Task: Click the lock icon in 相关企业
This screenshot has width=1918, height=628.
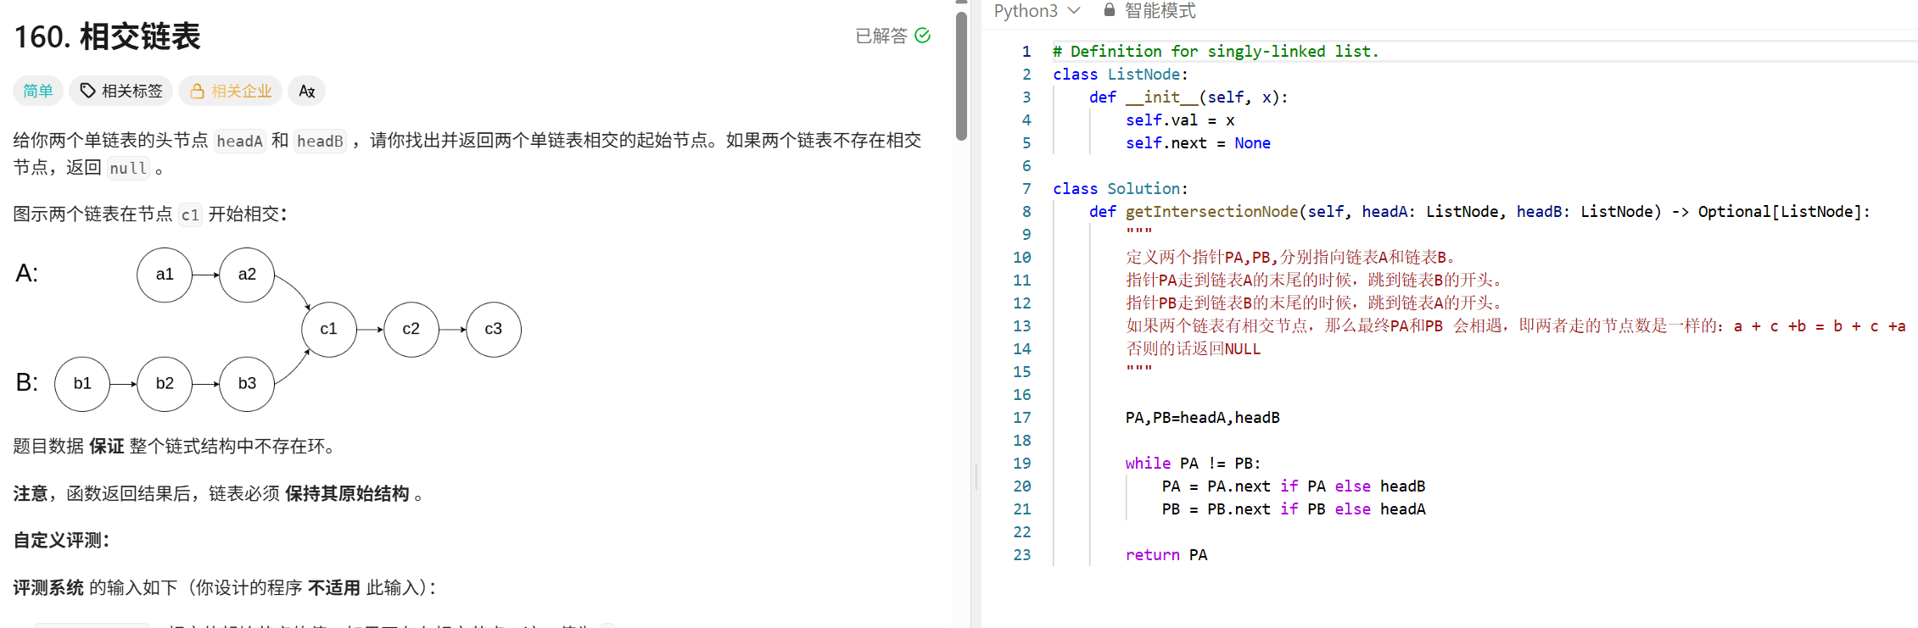Action: tap(197, 91)
